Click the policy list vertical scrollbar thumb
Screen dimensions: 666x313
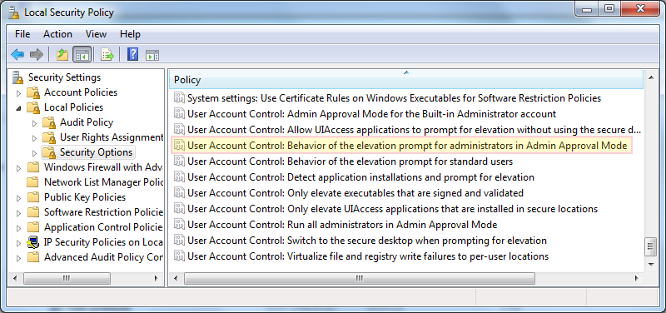click(x=650, y=247)
